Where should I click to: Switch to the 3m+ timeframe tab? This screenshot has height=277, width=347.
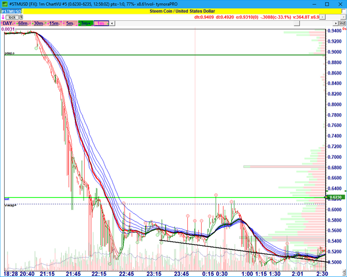coord(86,23)
